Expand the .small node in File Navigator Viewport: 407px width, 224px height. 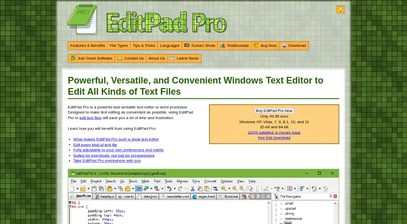click(281, 204)
